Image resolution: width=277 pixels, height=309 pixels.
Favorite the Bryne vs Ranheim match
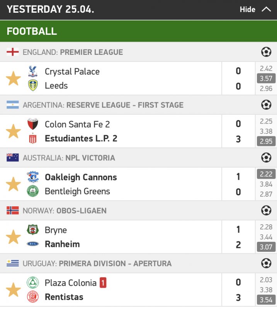click(x=13, y=237)
